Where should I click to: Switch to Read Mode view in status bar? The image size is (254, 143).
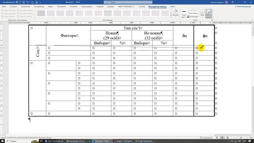coord(217,137)
